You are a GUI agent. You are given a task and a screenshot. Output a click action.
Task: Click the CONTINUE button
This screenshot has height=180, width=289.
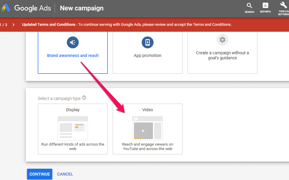click(x=40, y=174)
